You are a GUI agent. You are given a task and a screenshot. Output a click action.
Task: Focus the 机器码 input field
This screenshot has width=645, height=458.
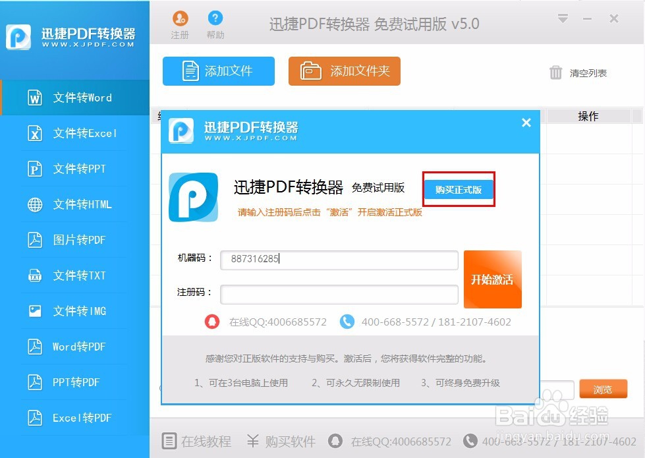pyautogui.click(x=339, y=260)
